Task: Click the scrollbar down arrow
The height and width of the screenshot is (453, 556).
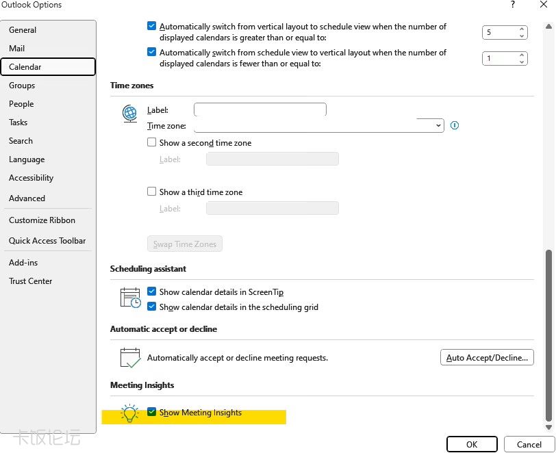Action: (548, 427)
